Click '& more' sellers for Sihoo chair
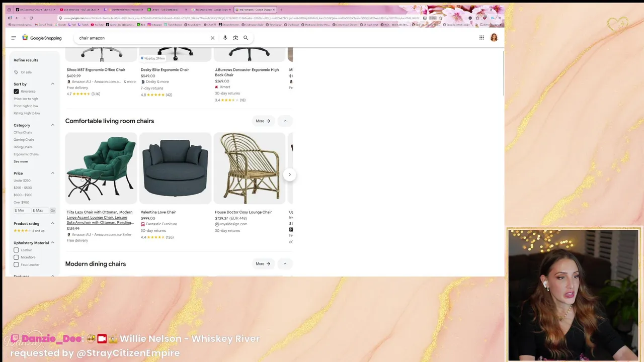 130,81
